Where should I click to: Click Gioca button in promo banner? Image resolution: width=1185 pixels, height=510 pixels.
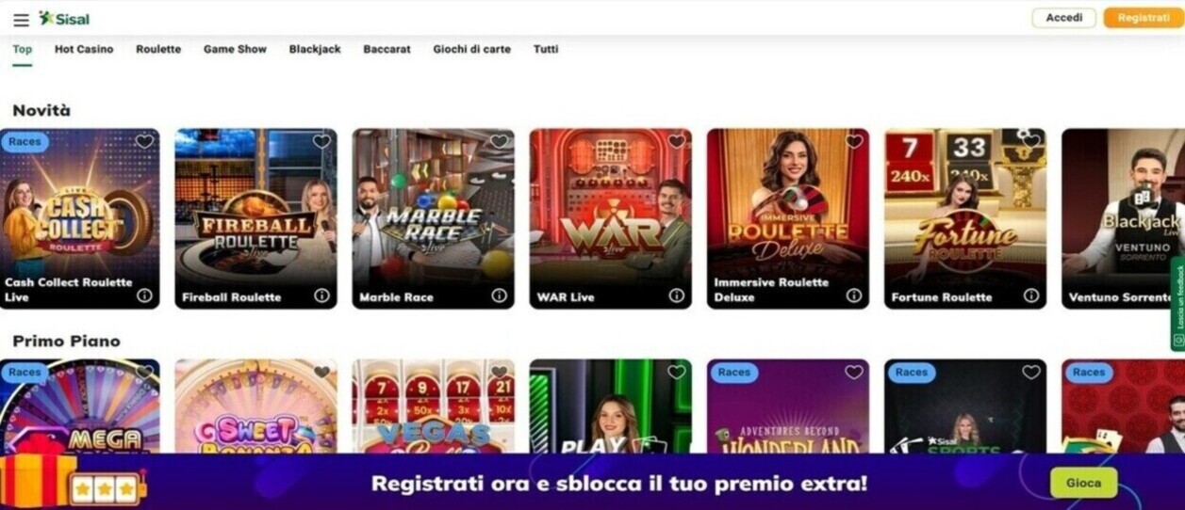point(1083,483)
